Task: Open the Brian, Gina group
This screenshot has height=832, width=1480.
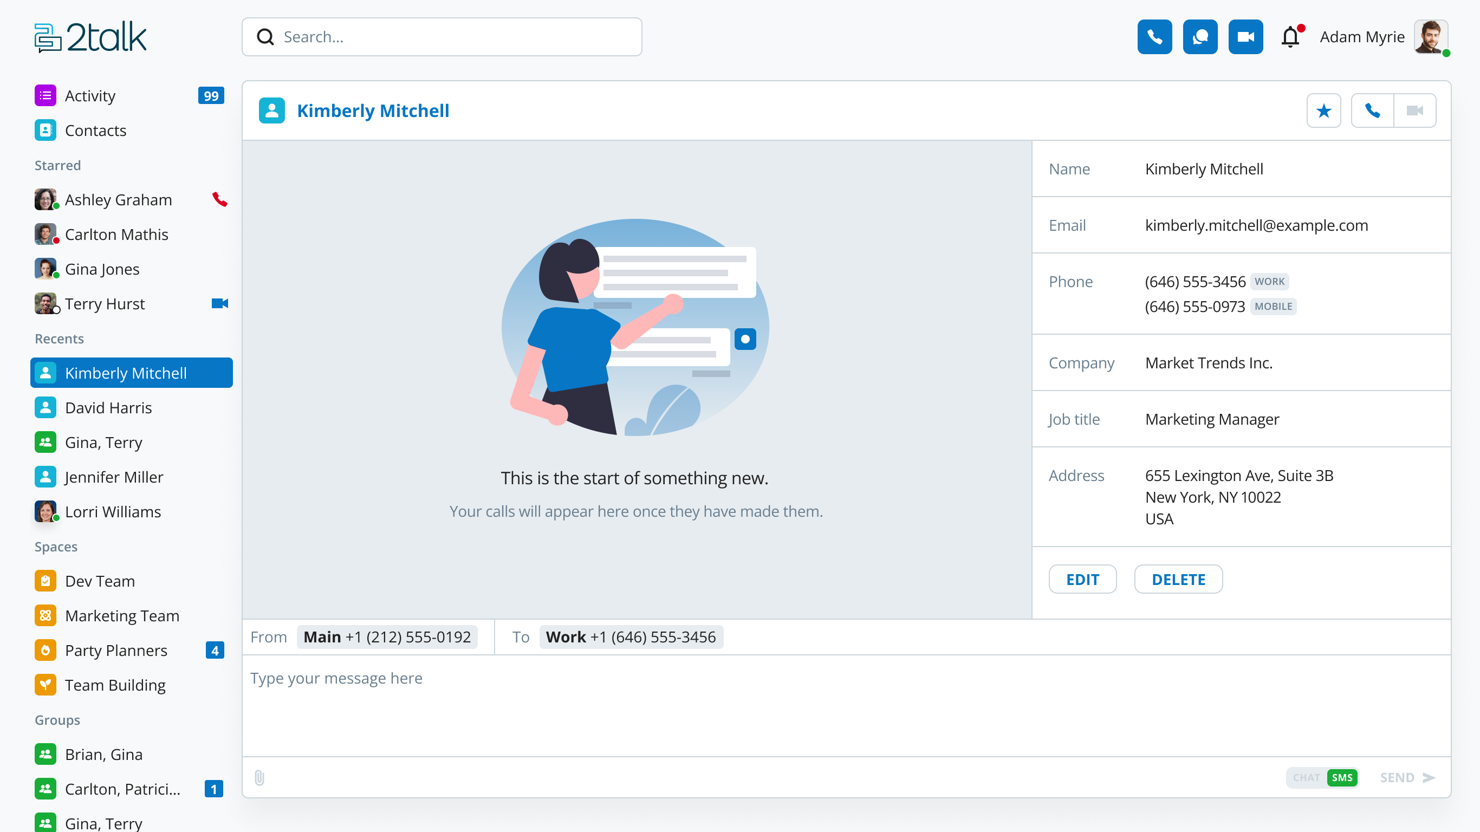Action: [x=131, y=755]
